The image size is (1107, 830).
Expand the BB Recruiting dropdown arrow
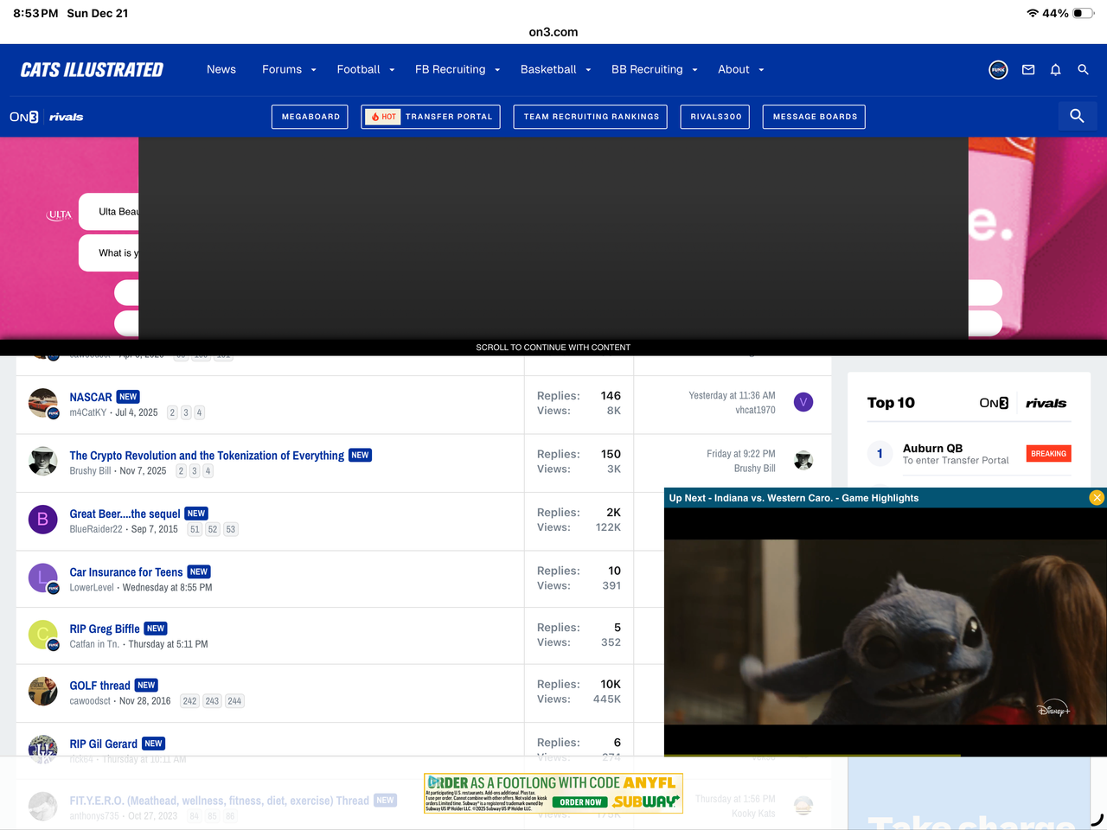tap(694, 71)
